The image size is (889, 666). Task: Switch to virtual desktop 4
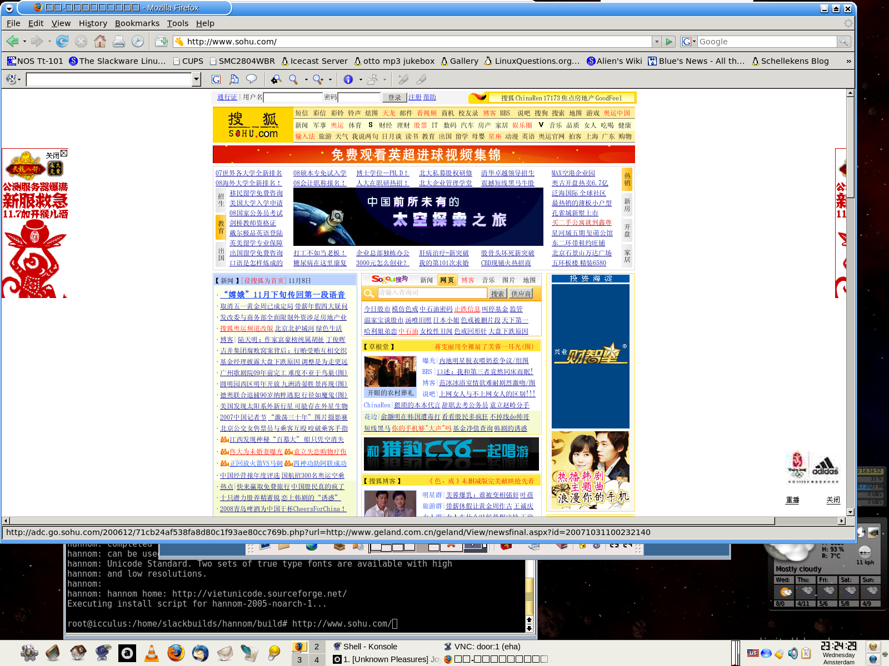point(317,660)
